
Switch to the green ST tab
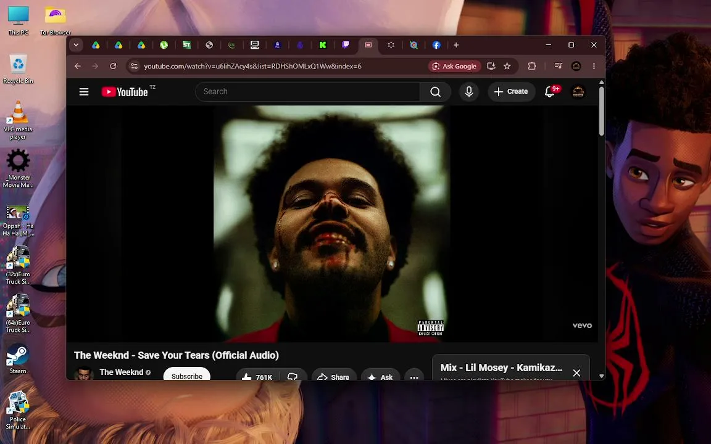186,45
